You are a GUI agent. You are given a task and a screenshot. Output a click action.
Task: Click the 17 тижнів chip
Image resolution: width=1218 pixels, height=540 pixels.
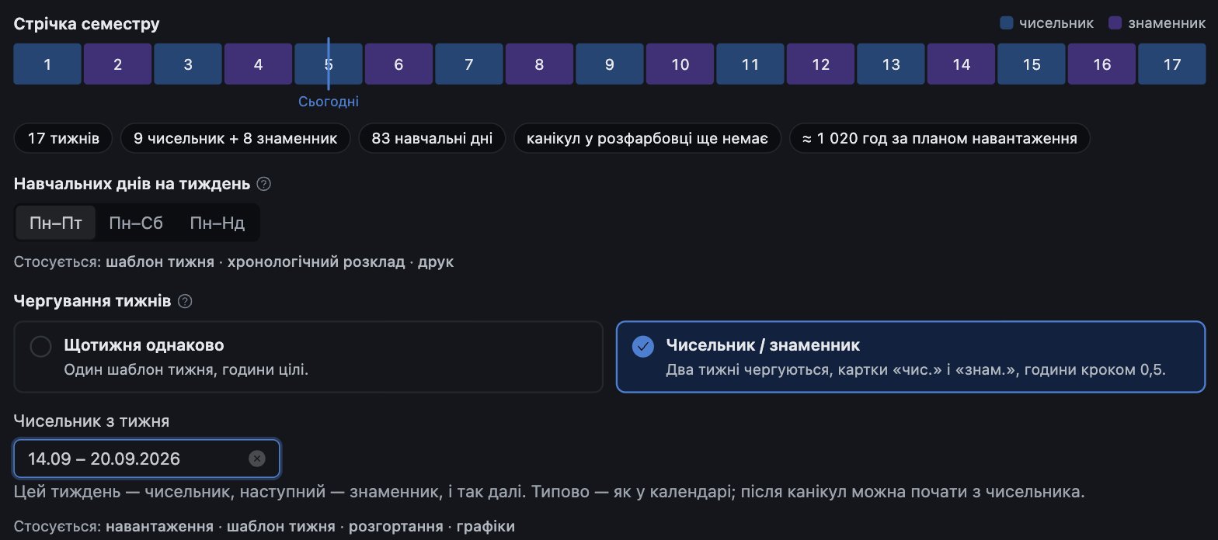63,139
